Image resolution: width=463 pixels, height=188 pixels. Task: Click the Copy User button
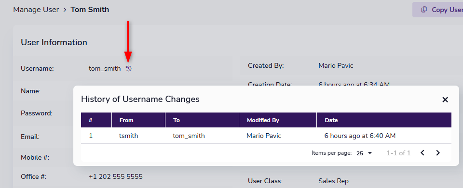point(437,10)
